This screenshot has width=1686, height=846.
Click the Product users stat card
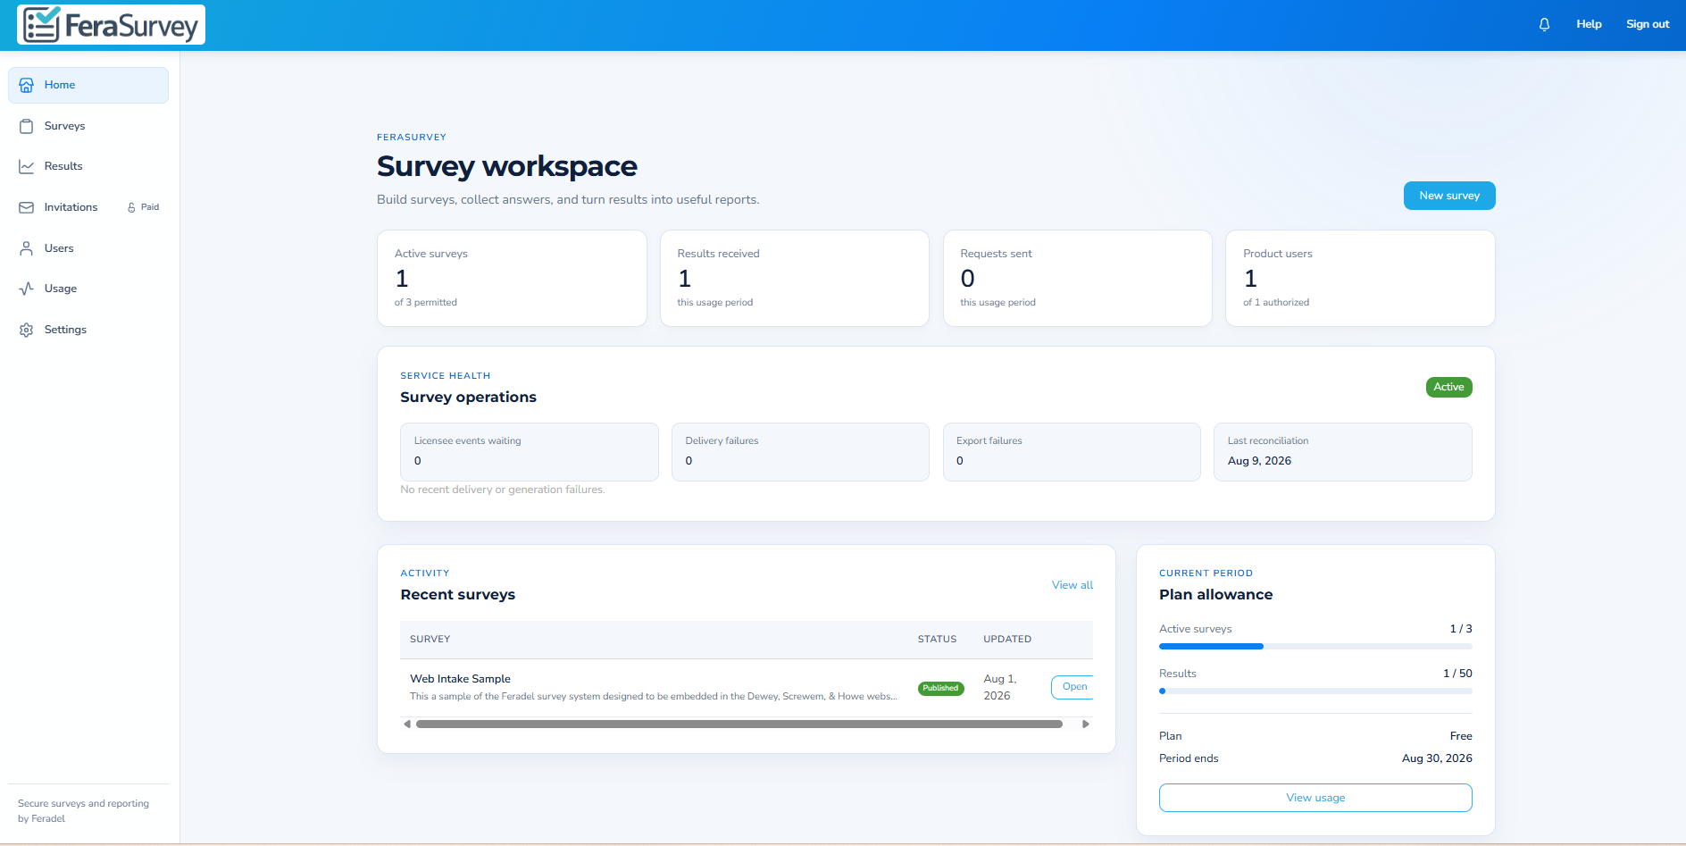1360,279
